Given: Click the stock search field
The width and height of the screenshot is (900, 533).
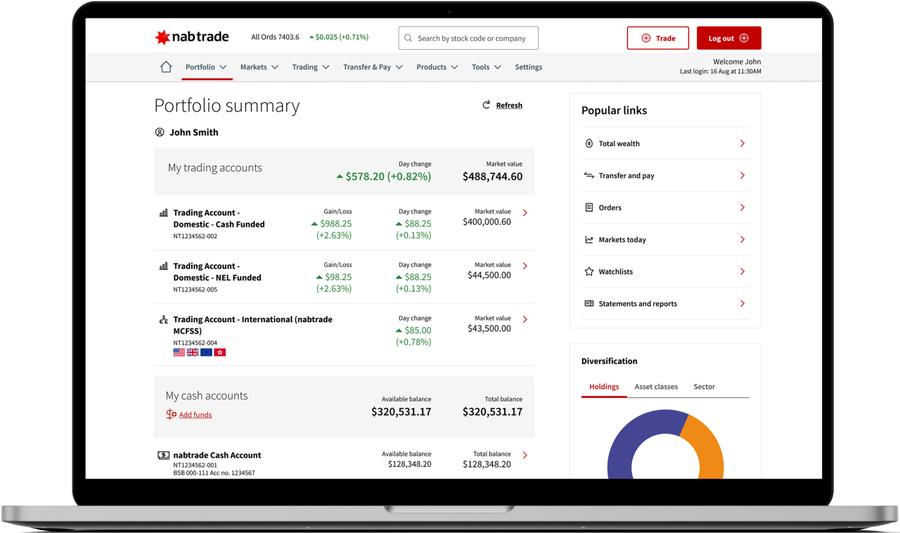Looking at the screenshot, I should (468, 38).
